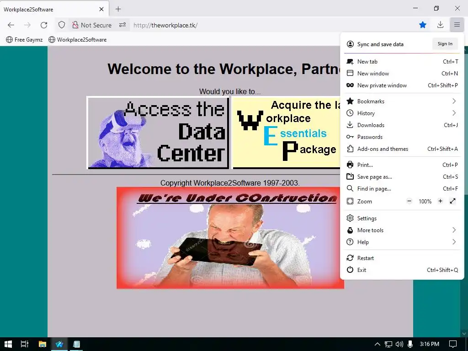
Task: Reload the current page
Action: click(x=44, y=25)
